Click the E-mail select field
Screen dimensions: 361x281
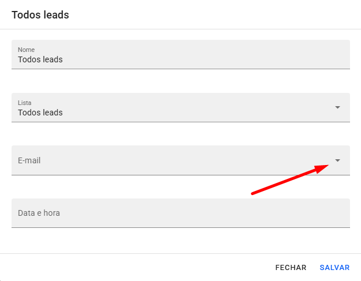pos(173,160)
